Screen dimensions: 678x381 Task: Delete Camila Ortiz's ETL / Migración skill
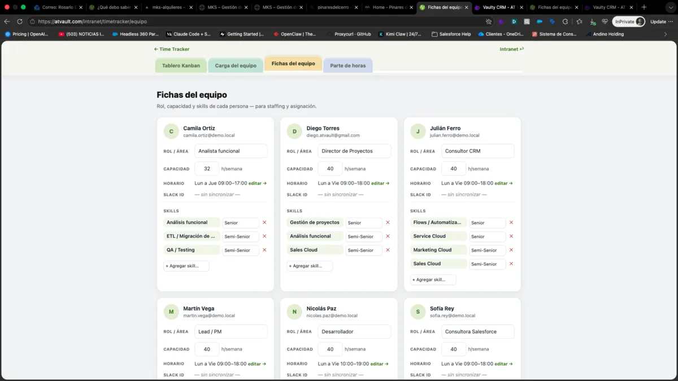pos(264,237)
